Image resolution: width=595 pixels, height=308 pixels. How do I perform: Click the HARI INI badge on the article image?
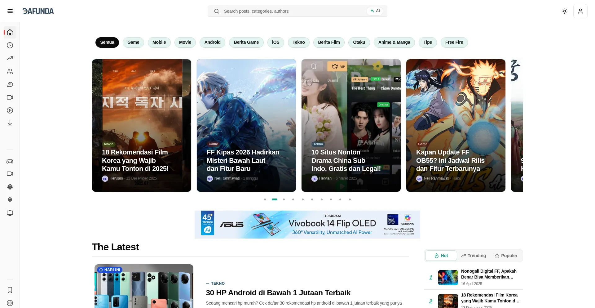click(110, 270)
